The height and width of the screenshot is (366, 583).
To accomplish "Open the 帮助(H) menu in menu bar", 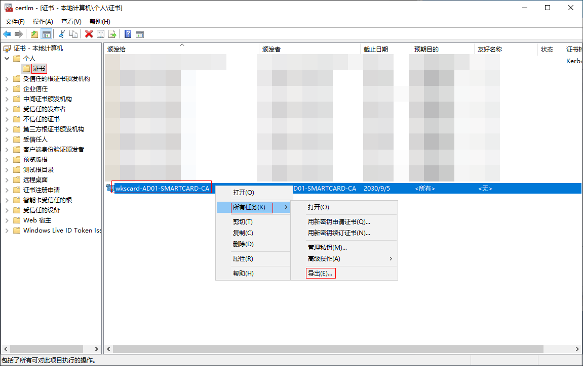I will (x=100, y=22).
